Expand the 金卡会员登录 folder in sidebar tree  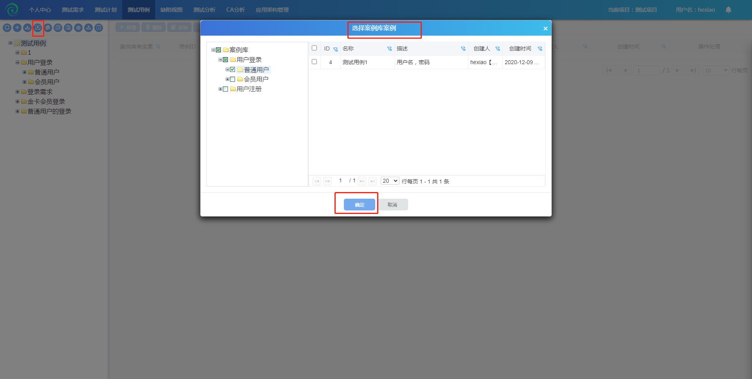coord(17,102)
